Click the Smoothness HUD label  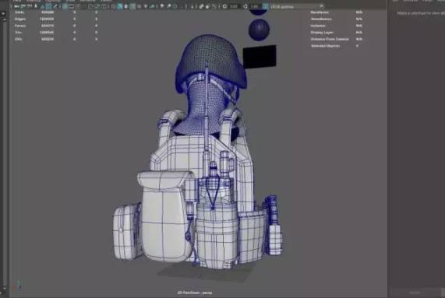click(321, 19)
